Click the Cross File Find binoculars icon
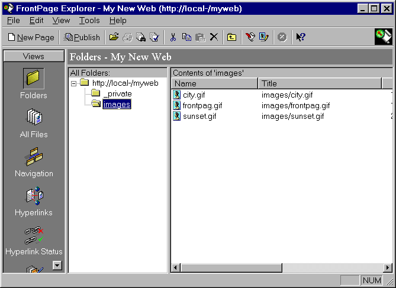396x288 pixels. [141, 37]
